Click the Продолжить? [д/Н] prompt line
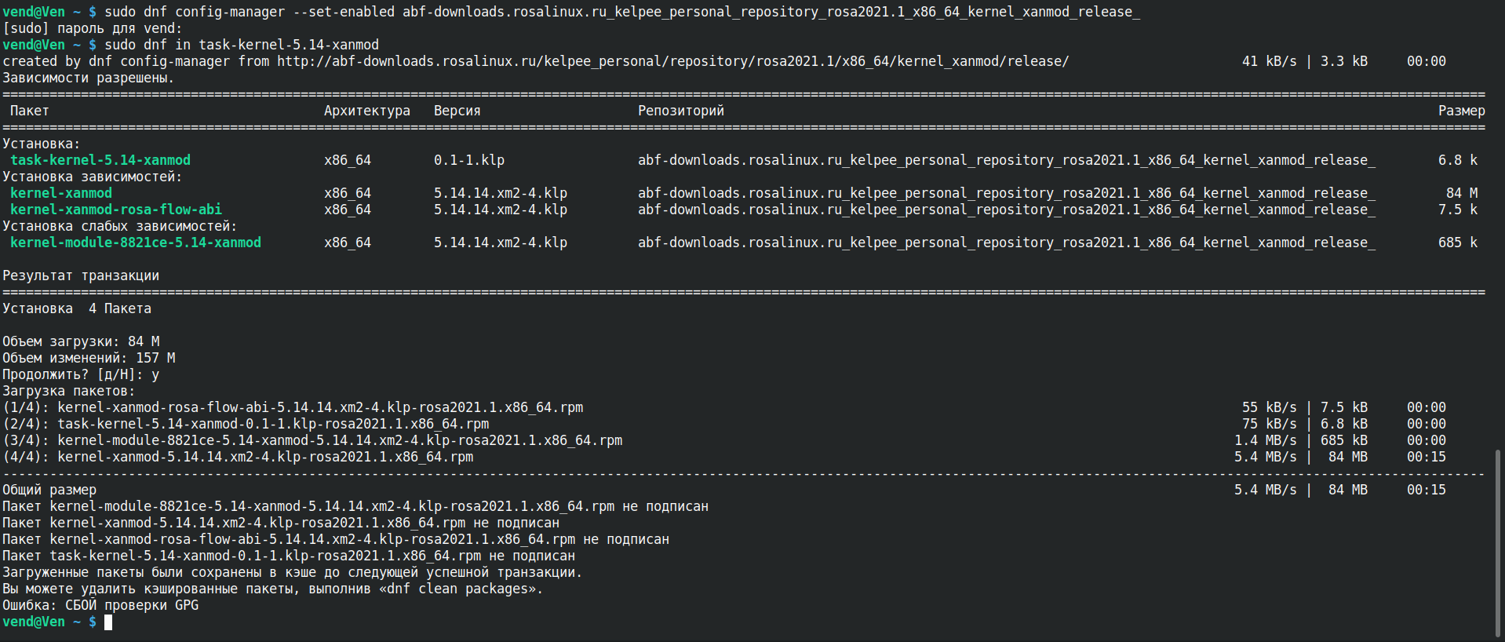This screenshot has height=642, width=1505. point(80,374)
